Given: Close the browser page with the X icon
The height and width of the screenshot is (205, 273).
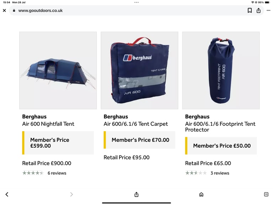Looking at the screenshot, I should [x=4, y=10].
